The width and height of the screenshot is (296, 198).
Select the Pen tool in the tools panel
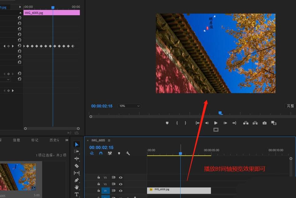[76, 180]
